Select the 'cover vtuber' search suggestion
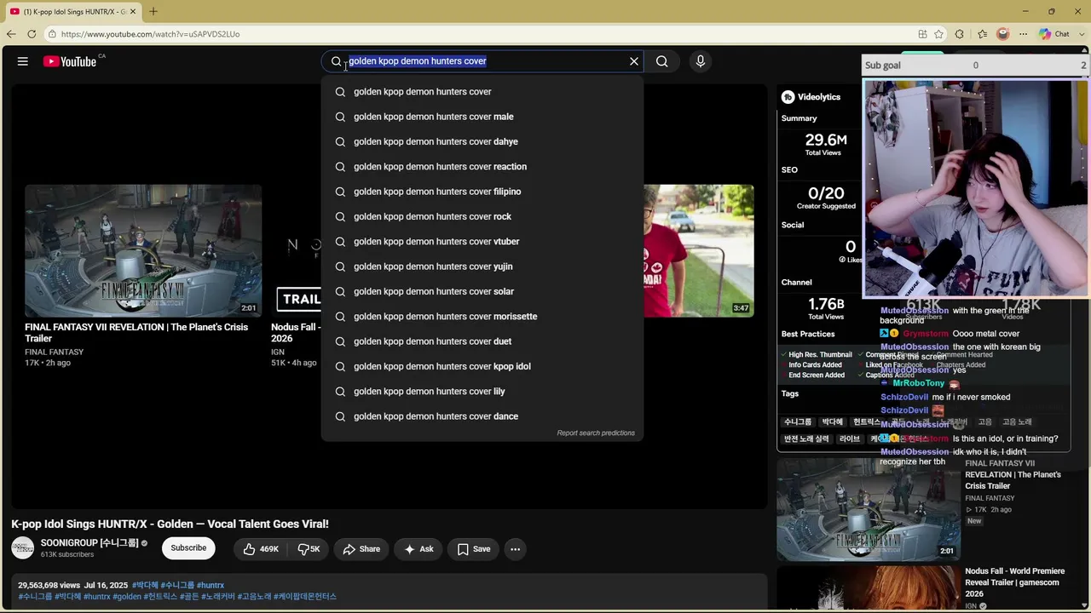The image size is (1091, 613). coord(482,242)
